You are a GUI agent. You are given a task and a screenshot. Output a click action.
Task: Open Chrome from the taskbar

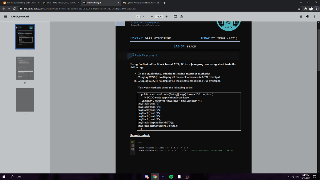point(155,177)
